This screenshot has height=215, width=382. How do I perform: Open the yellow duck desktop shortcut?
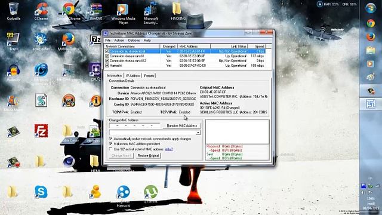coord(95,191)
